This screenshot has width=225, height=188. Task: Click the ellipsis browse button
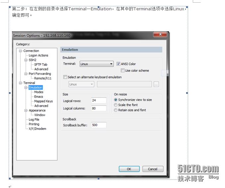(156, 84)
